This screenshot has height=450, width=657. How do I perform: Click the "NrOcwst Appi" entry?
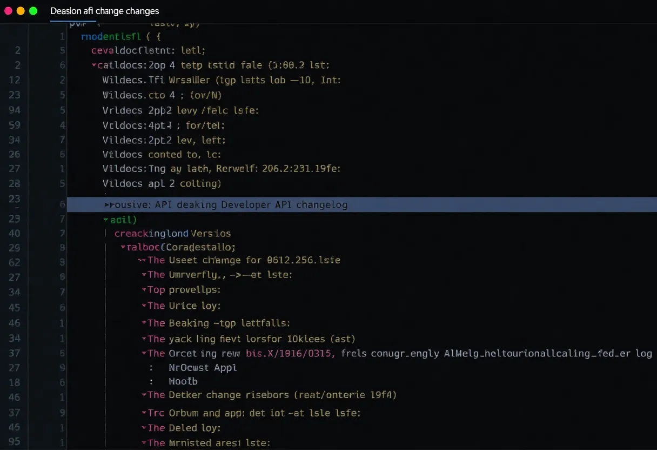coord(203,367)
